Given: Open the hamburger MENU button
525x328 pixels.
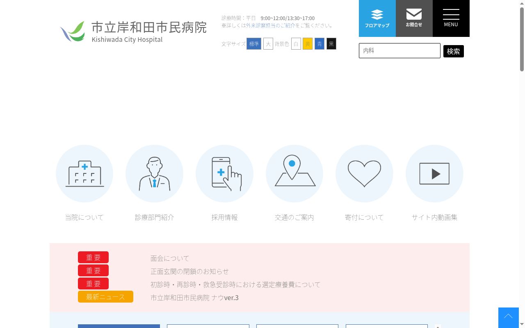Looking at the screenshot, I should click(451, 18).
